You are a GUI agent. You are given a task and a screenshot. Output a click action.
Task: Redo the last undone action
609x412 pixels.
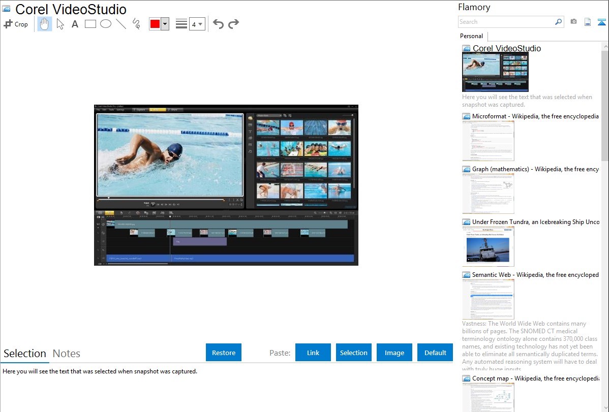[233, 24]
